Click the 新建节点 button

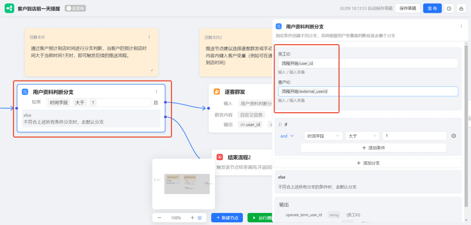click(x=227, y=218)
